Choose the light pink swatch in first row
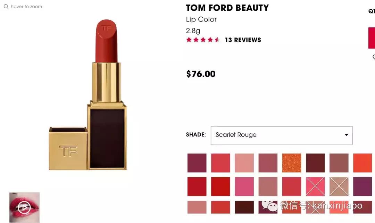The width and height of the screenshot is (375, 223). coord(244,163)
